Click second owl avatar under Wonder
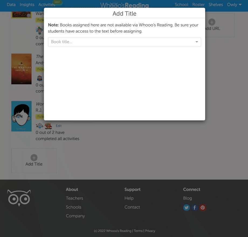The width and height of the screenshot is (248, 237). point(48,126)
